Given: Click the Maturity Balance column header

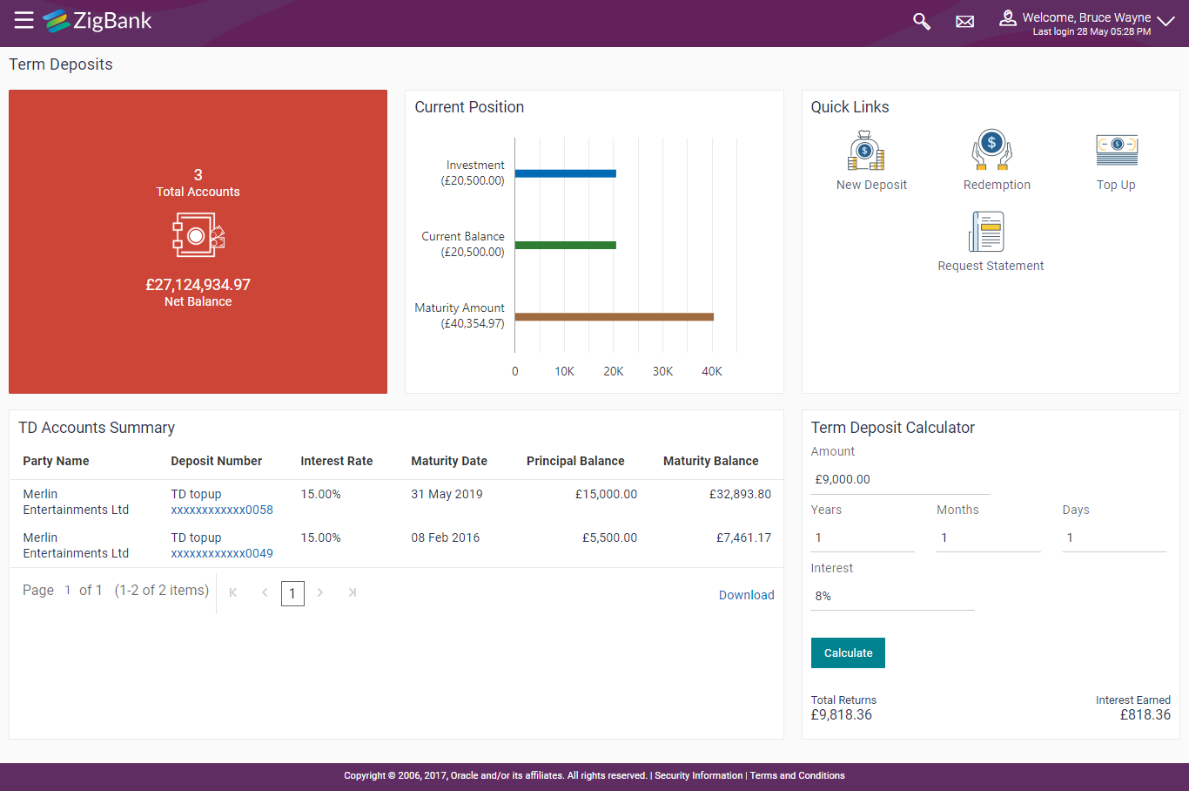Looking at the screenshot, I should point(711,461).
